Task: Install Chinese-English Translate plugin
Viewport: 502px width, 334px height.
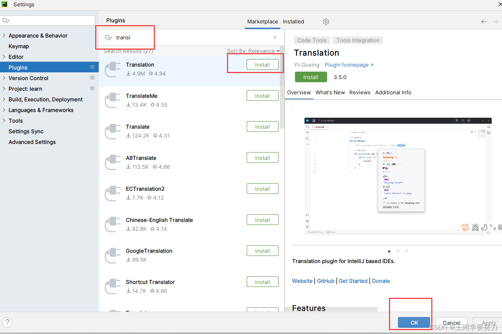Action: coord(263,220)
